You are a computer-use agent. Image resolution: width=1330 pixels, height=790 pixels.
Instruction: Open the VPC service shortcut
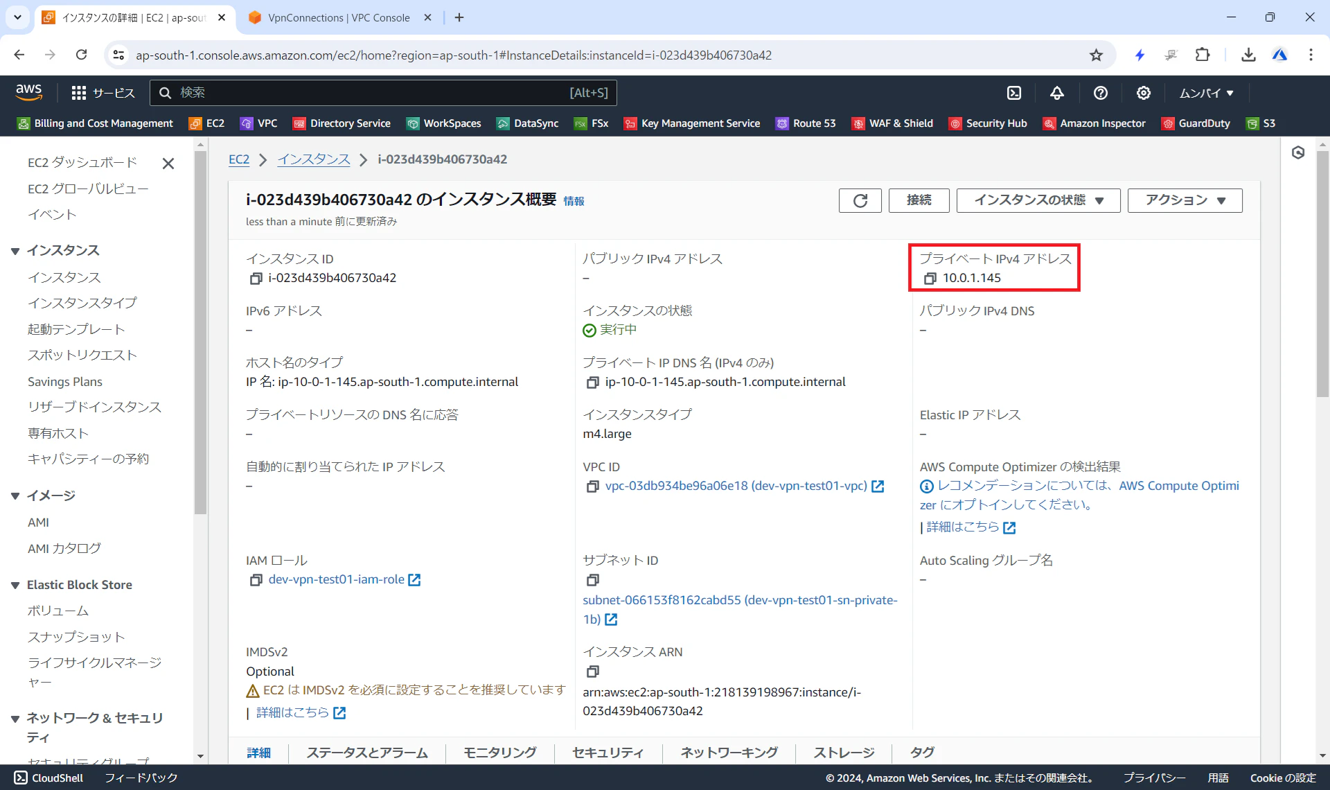coord(258,123)
